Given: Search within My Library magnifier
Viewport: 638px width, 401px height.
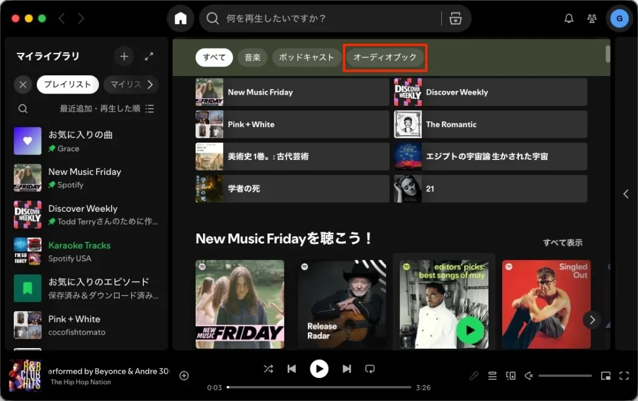Looking at the screenshot, I should pyautogui.click(x=23, y=108).
